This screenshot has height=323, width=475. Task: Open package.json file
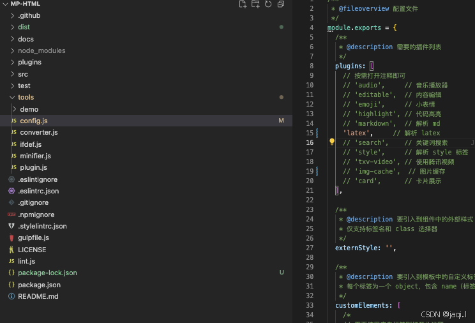point(39,285)
